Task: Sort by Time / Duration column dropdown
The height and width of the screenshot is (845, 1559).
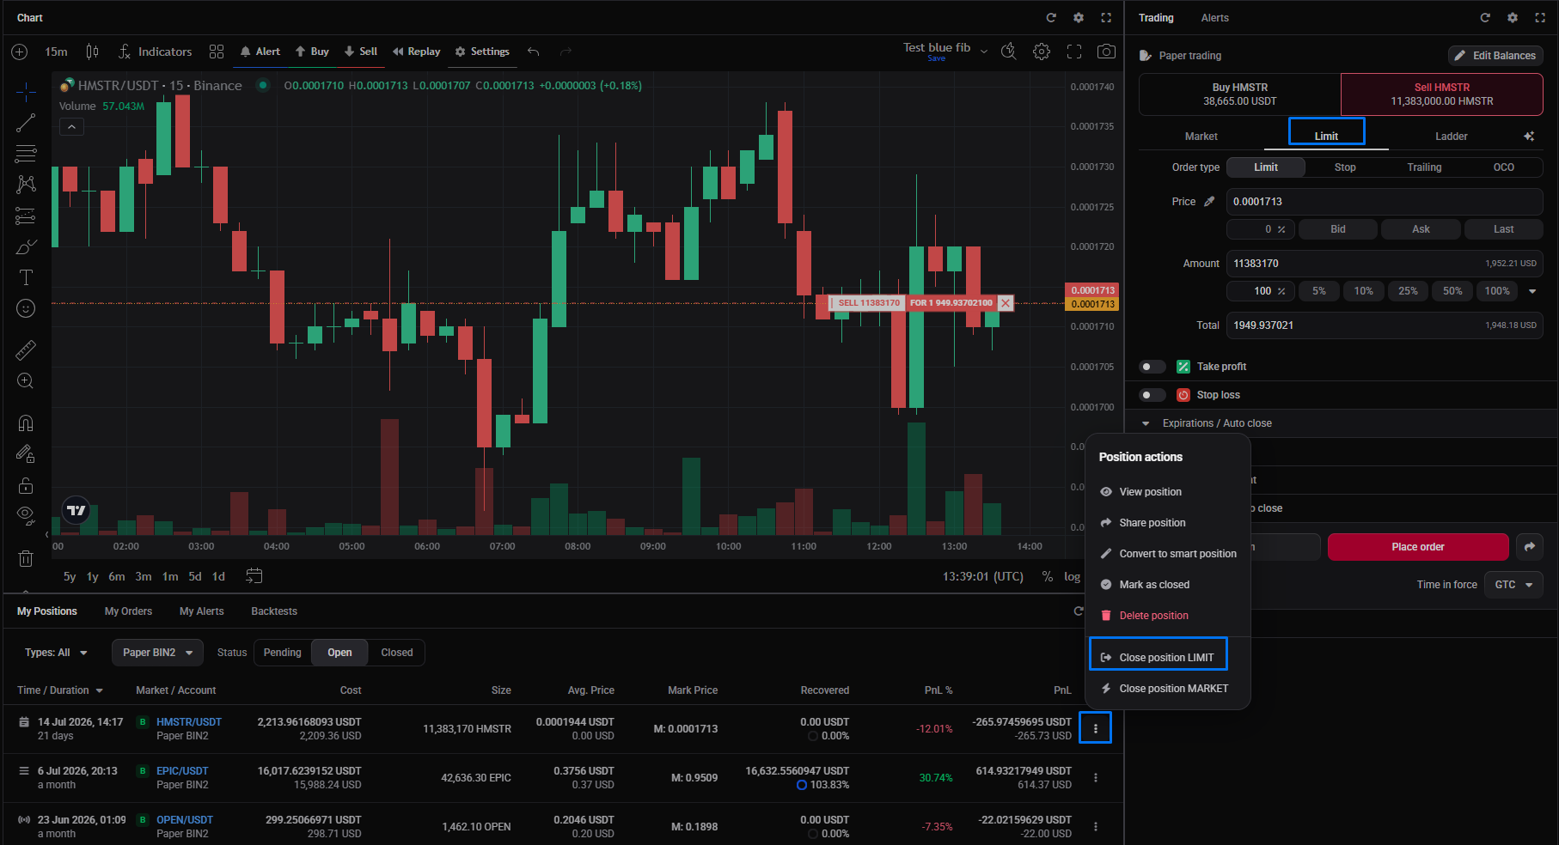Action: point(60,690)
